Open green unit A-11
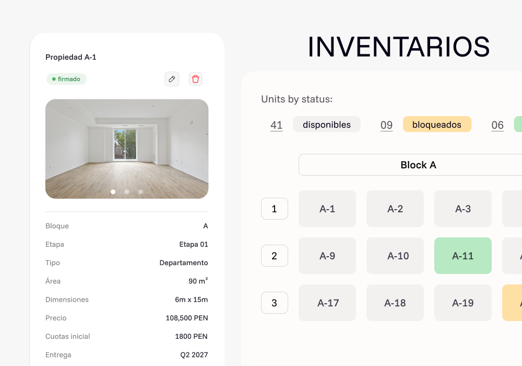The width and height of the screenshot is (522, 366). coord(463,256)
